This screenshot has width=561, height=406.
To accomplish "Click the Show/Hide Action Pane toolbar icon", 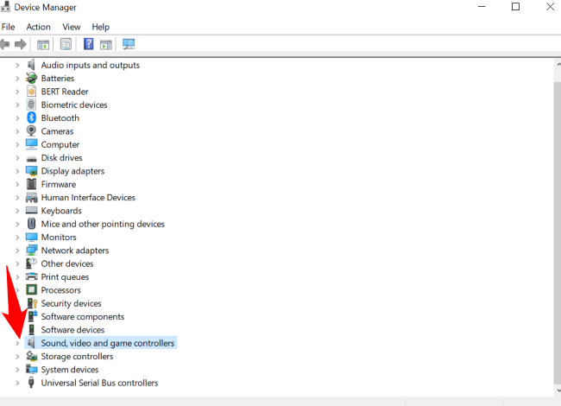I will click(106, 44).
